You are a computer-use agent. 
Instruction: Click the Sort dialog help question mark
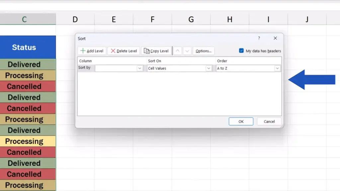(x=259, y=38)
